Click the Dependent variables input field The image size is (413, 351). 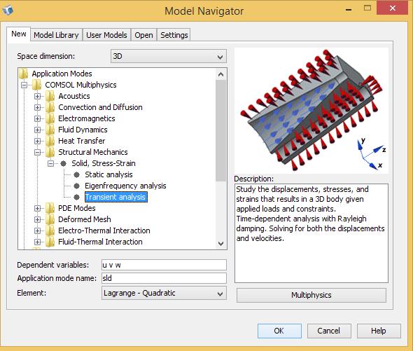click(164, 265)
